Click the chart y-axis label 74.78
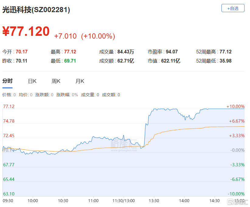The height and width of the screenshot is (207, 250). click(x=9, y=121)
